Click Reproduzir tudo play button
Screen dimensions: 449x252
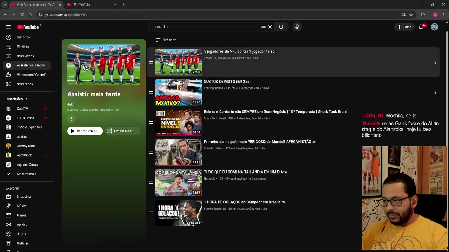tap(85, 131)
